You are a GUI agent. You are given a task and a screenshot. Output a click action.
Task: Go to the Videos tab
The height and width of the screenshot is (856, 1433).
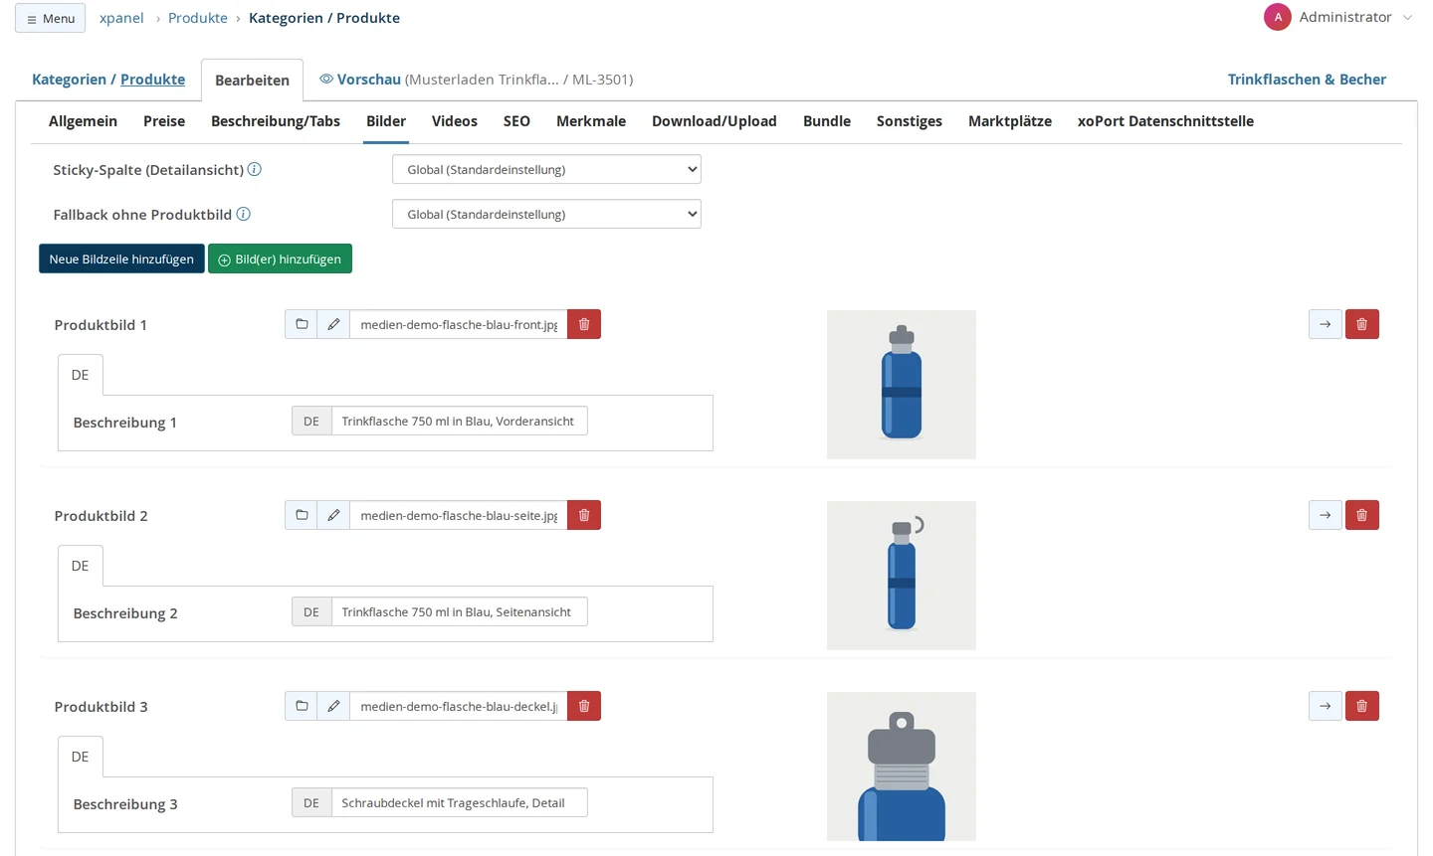[x=455, y=121]
